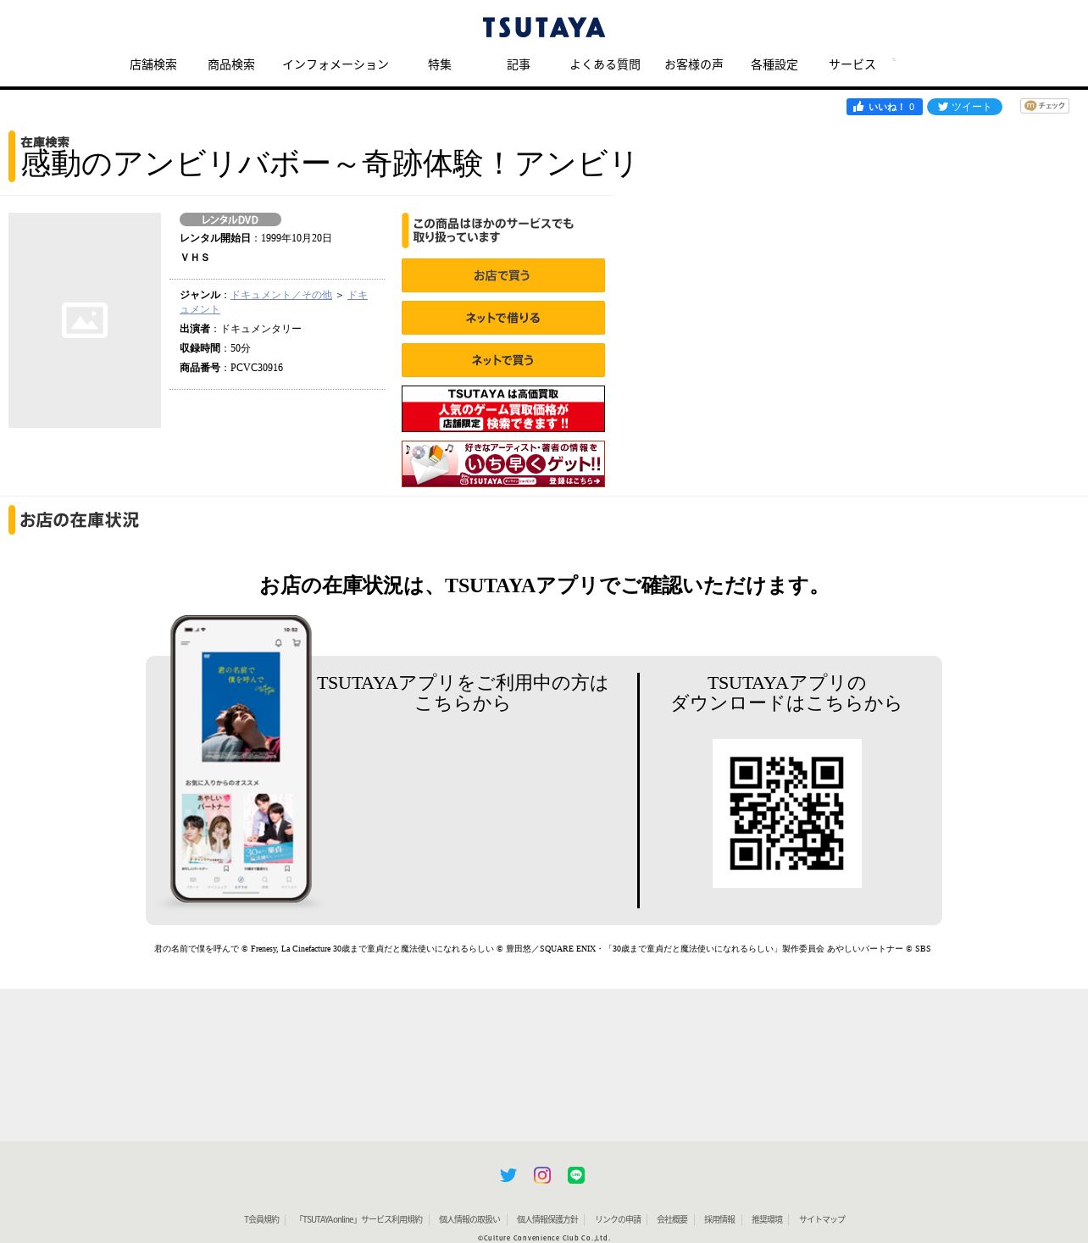This screenshot has width=1088, height=1243.
Task: Click the product image placeholder thumbnail
Action: click(x=85, y=320)
